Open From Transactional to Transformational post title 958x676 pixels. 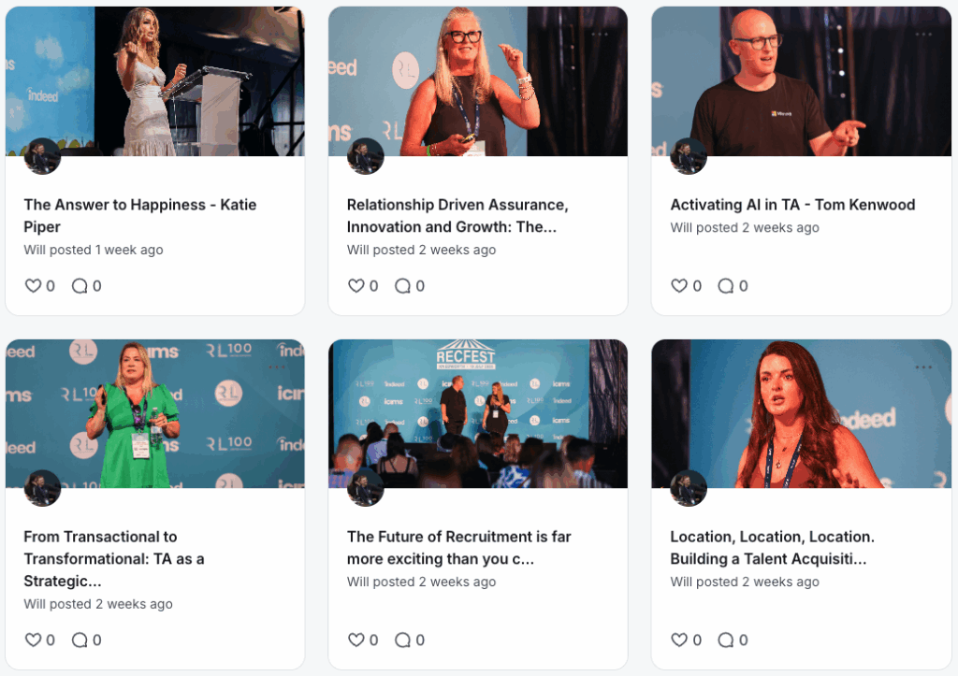(113, 559)
